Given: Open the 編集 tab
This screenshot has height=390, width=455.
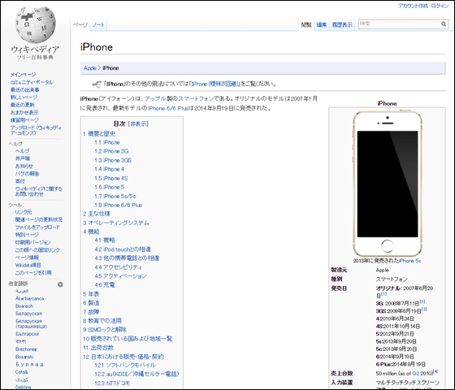Looking at the screenshot, I should click(x=322, y=24).
